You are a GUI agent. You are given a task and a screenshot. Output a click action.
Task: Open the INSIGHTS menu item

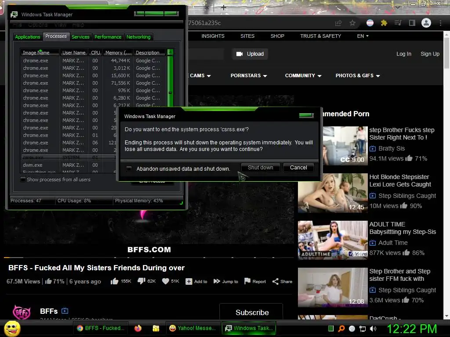click(x=213, y=36)
